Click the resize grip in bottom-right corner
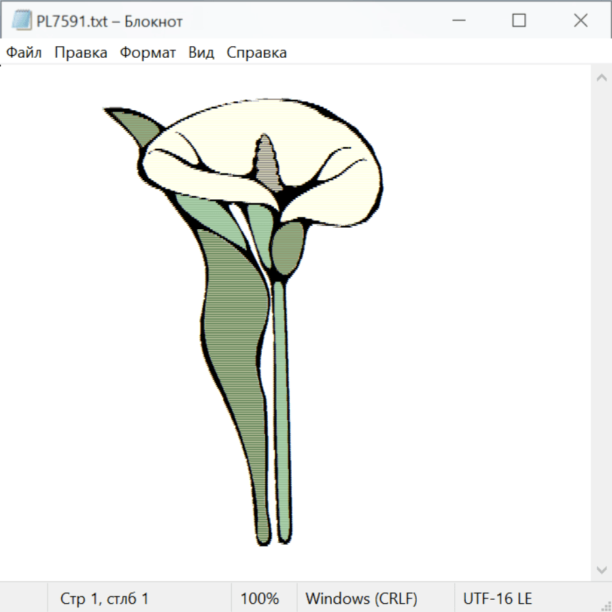 [606, 606]
